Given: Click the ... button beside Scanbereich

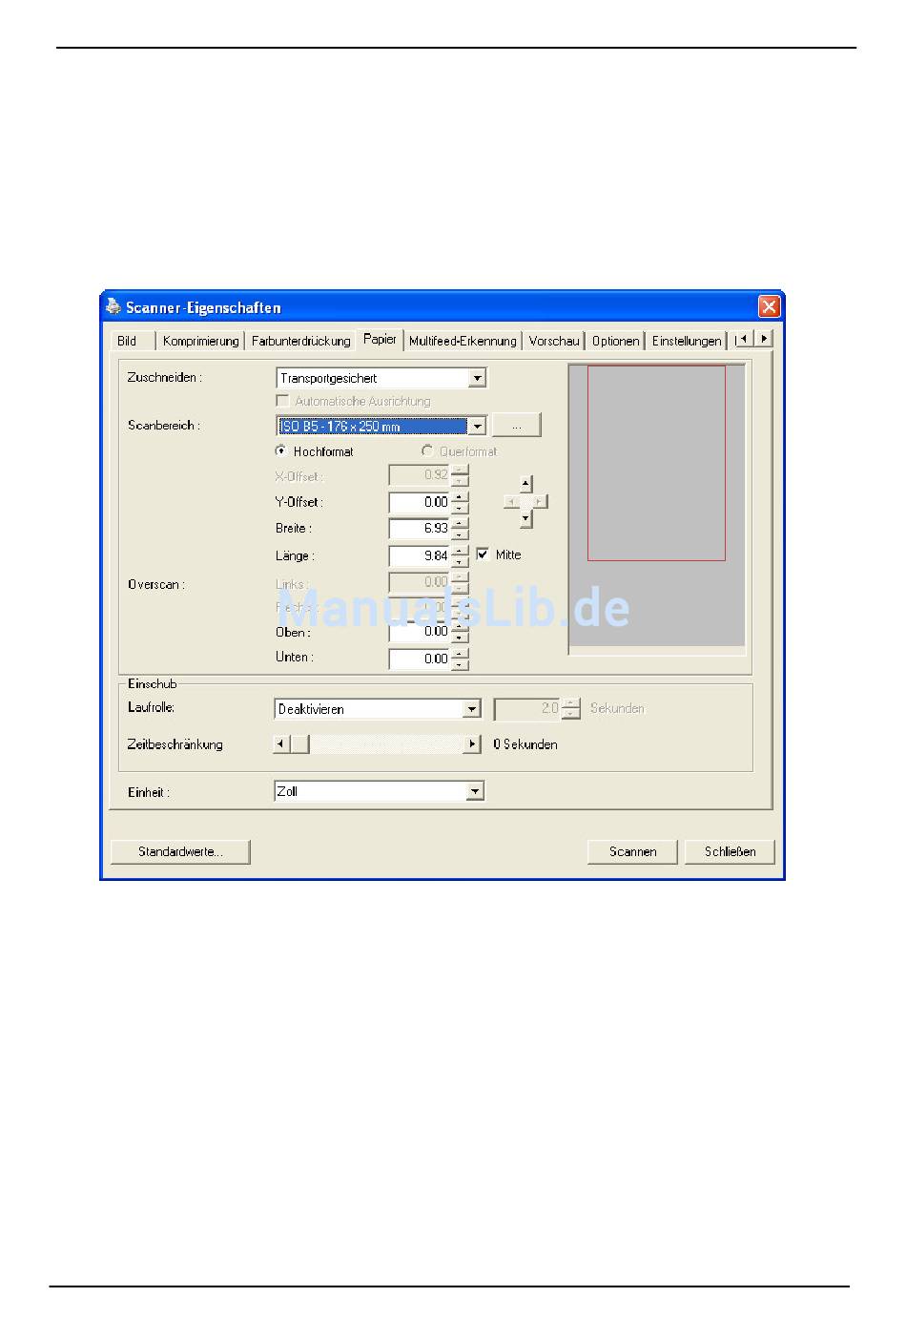Looking at the screenshot, I should point(517,426).
